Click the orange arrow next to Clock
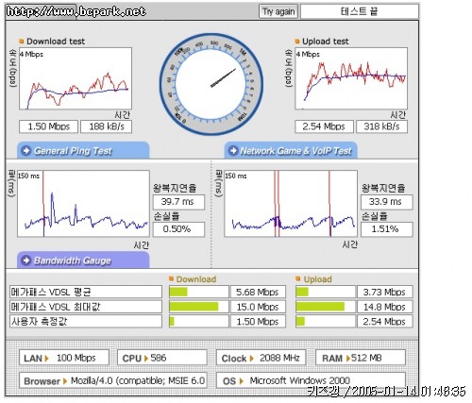Image resolution: width=472 pixels, height=403 pixels. [x=251, y=359]
